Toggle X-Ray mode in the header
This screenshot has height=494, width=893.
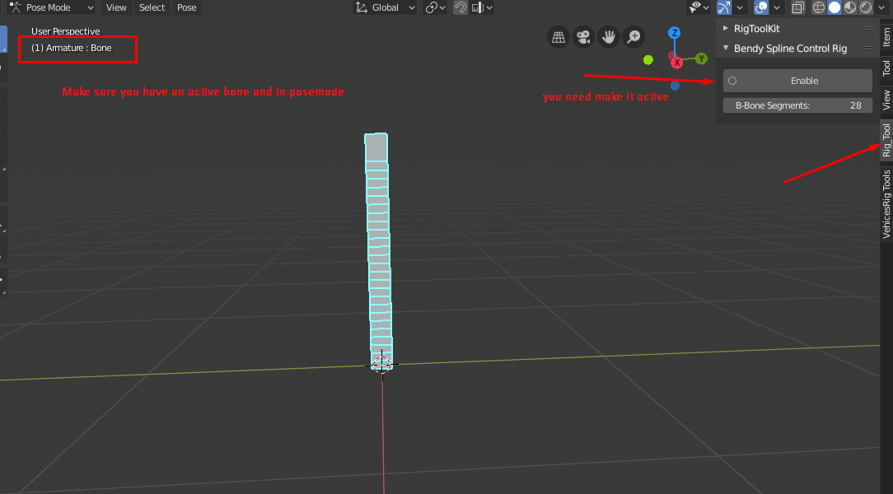(797, 7)
